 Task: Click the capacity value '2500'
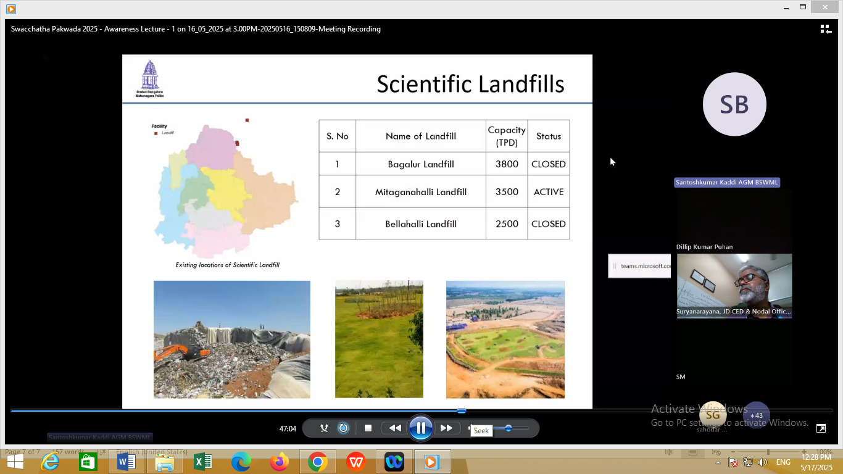[507, 224]
